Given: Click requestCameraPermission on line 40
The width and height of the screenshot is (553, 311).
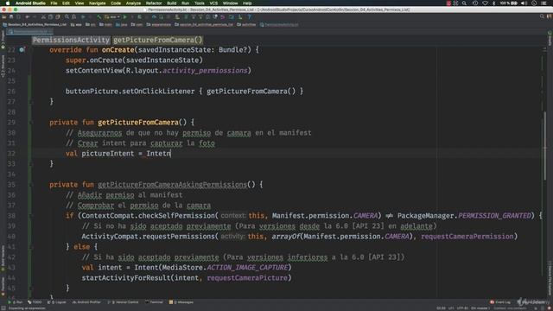Looking at the screenshot, I should click(x=467, y=236).
